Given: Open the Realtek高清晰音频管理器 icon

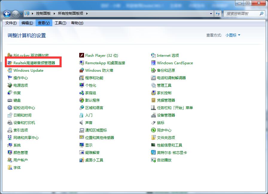Looking at the screenshot, I should point(10,63).
